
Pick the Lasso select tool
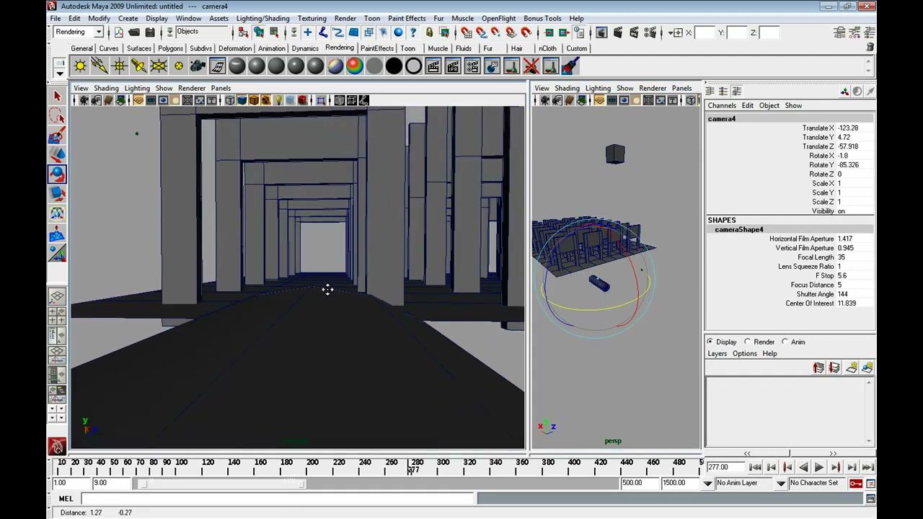(58, 115)
